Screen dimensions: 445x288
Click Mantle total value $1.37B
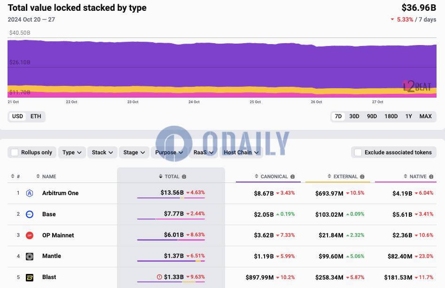tap(174, 256)
